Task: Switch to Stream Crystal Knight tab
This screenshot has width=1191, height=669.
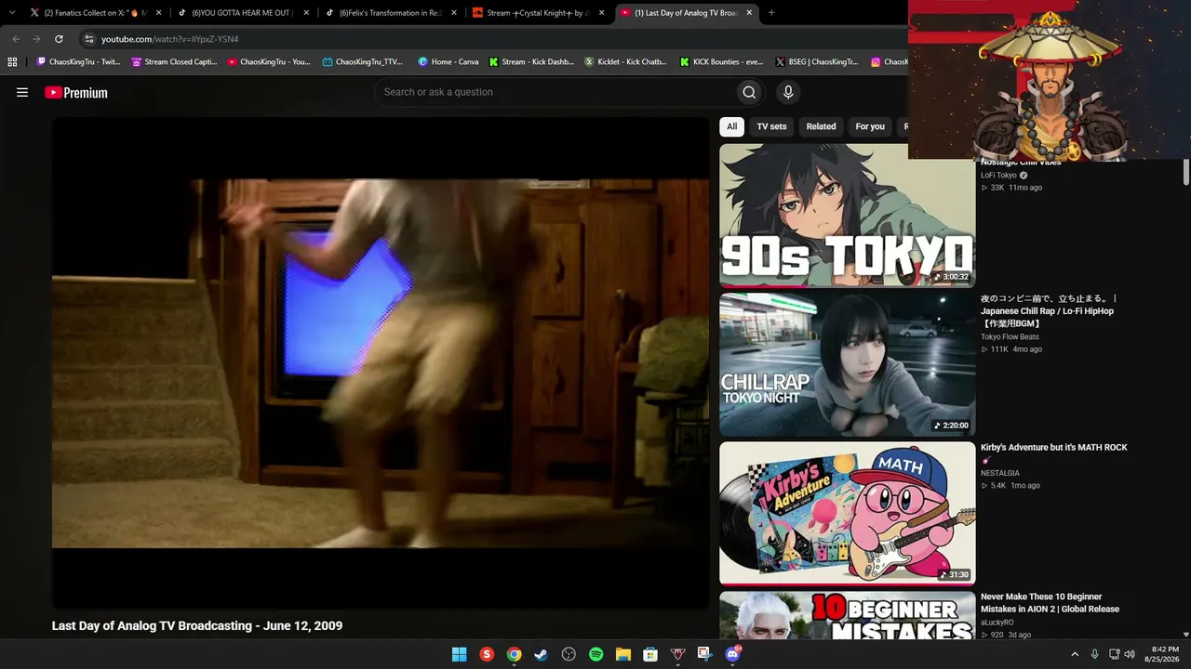Action: click(x=539, y=13)
